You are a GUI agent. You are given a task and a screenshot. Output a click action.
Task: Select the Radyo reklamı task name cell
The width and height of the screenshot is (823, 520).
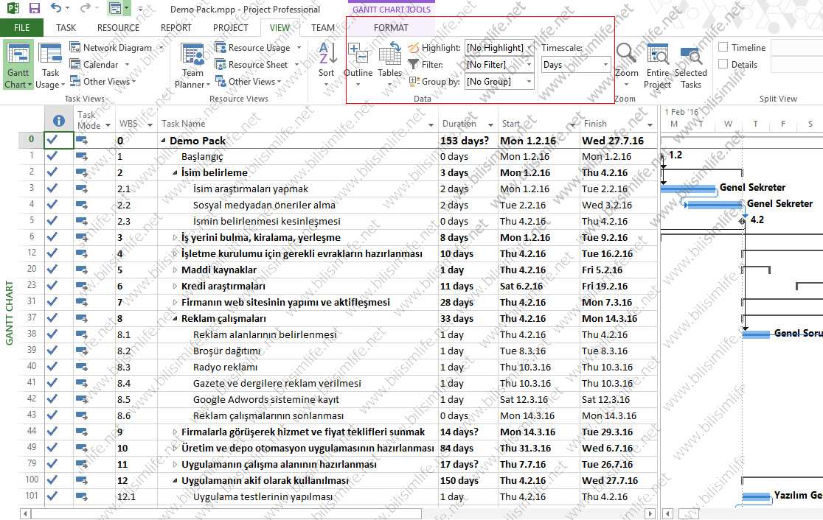[x=297, y=367]
